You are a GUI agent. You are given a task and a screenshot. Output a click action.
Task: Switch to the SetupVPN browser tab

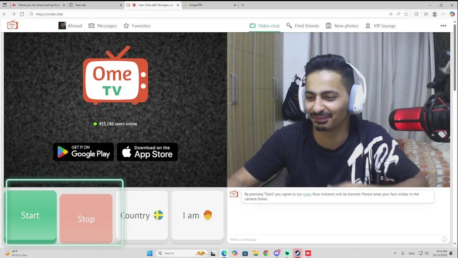tap(210, 5)
